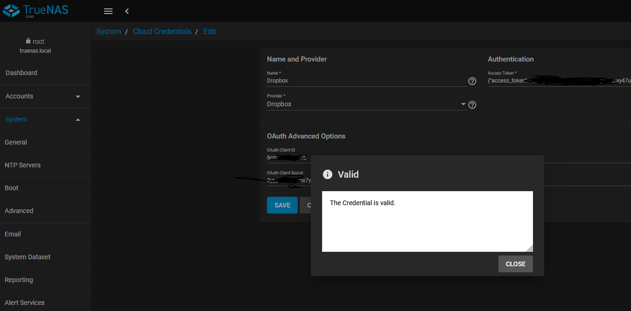
Task: Open Email settings
Action: 45,234
